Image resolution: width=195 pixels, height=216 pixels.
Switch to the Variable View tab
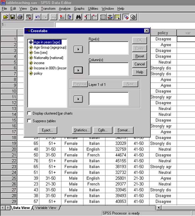[x=46, y=208]
